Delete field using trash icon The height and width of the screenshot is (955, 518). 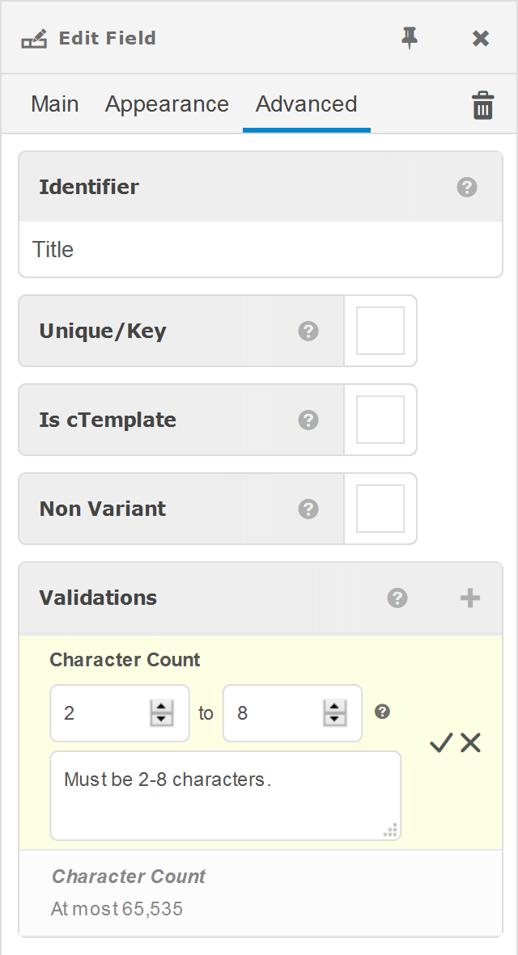coord(483,106)
